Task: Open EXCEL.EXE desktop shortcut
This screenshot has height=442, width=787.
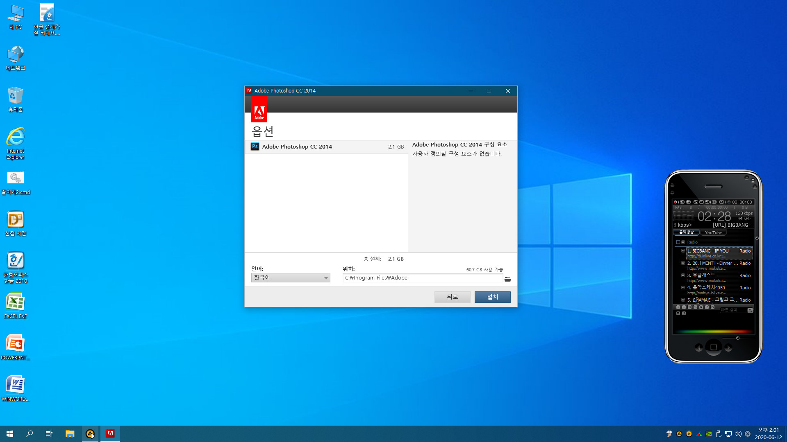Action: pos(16,306)
